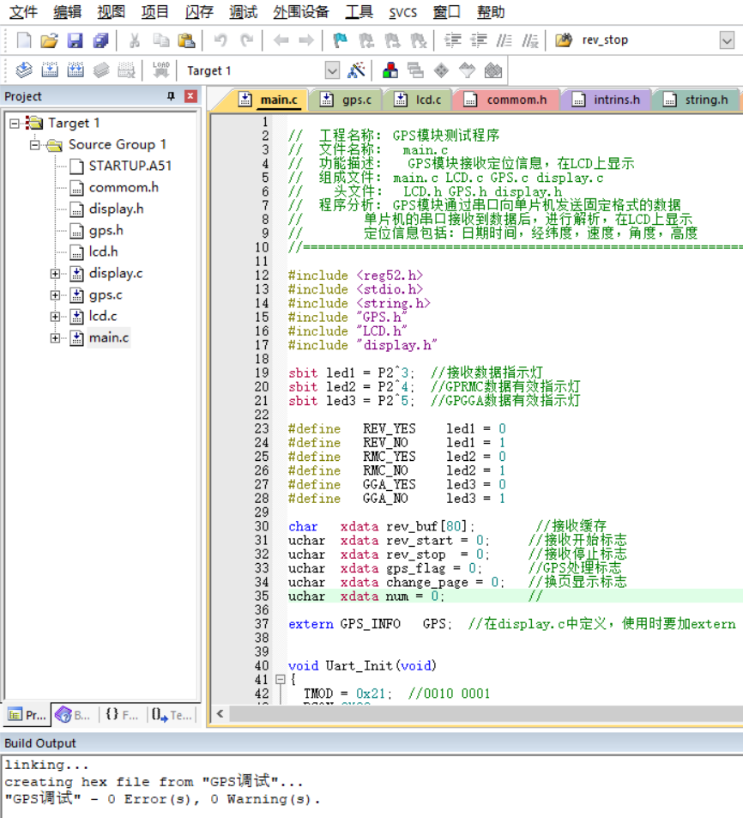Click the editor horizontal scrollbar left arrow

(220, 713)
